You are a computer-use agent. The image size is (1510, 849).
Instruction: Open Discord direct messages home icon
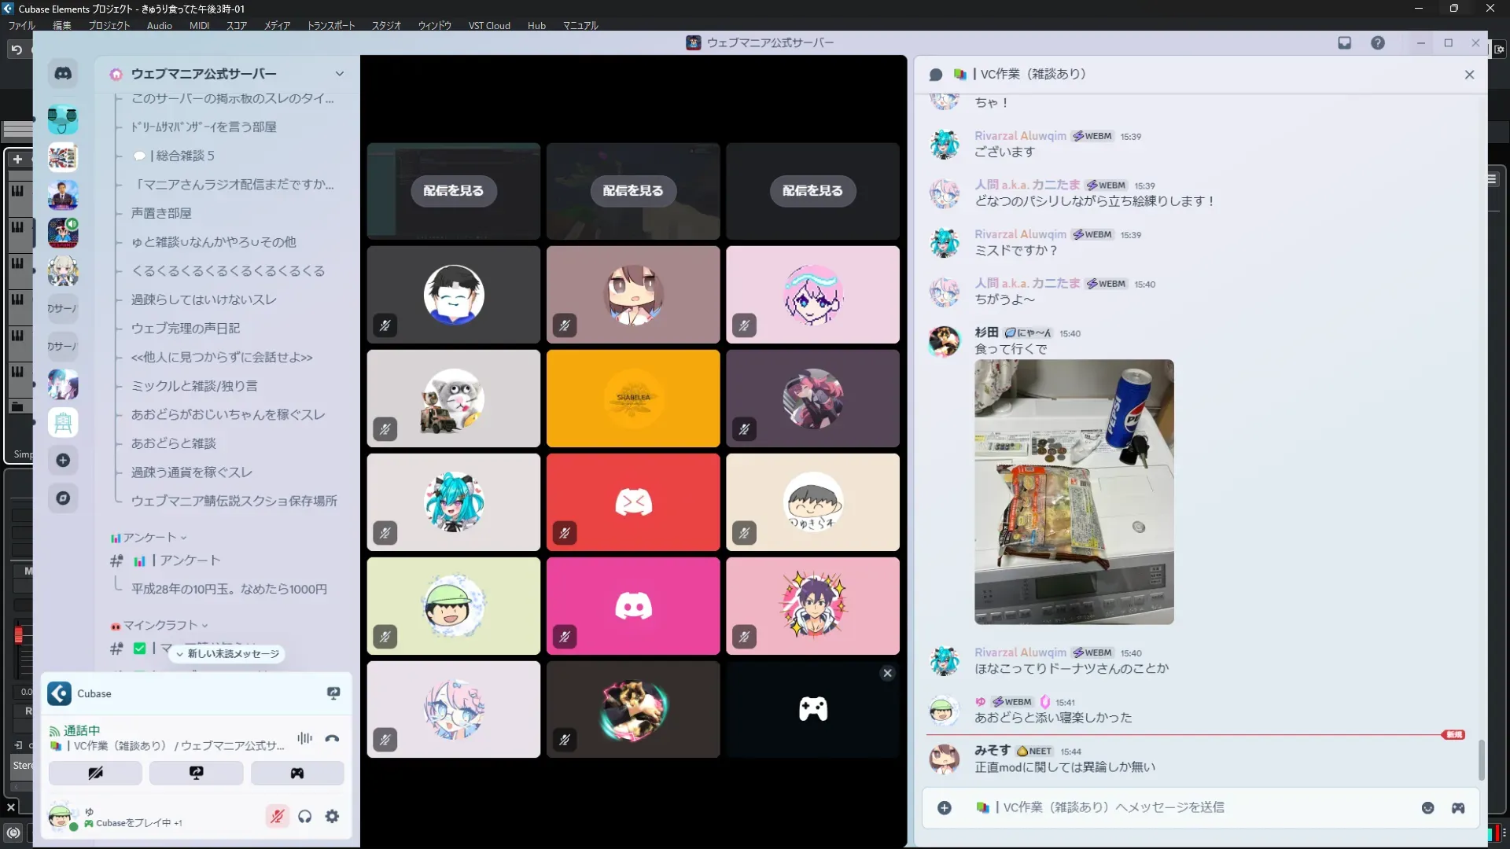pos(63,74)
